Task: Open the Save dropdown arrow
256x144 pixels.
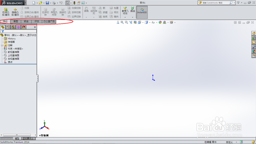Action: click(51, 3)
